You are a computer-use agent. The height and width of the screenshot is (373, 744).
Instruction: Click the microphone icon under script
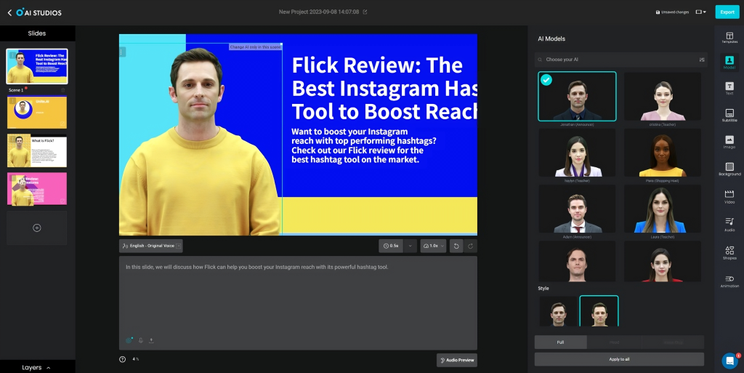140,340
